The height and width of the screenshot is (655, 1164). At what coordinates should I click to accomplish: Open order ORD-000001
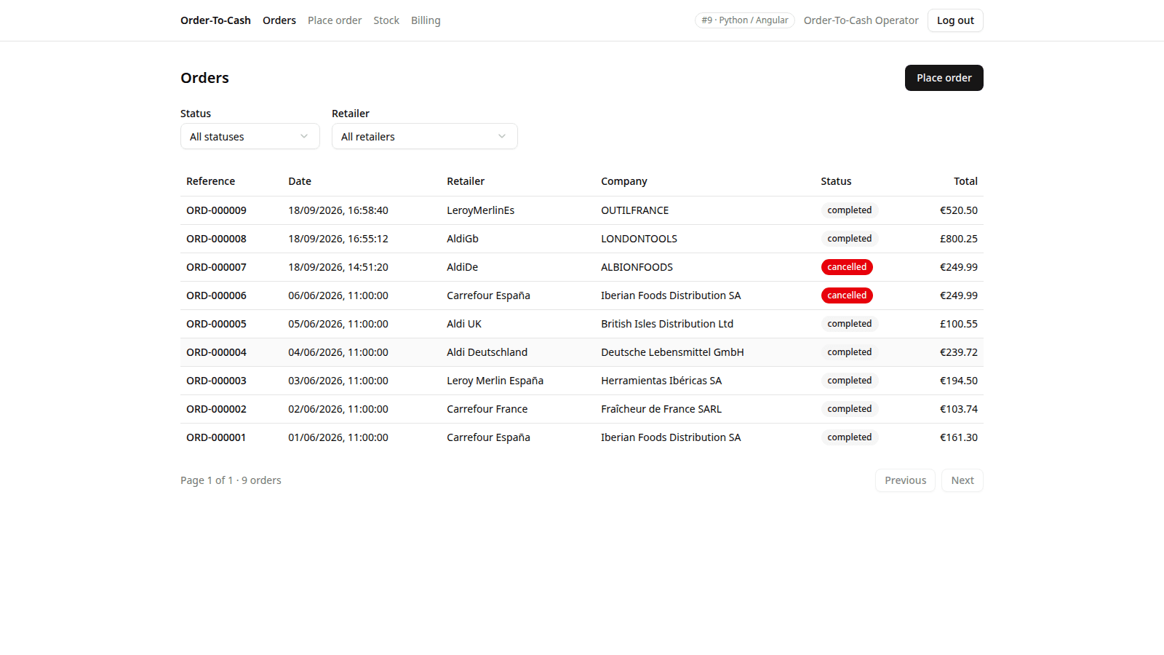tap(216, 437)
